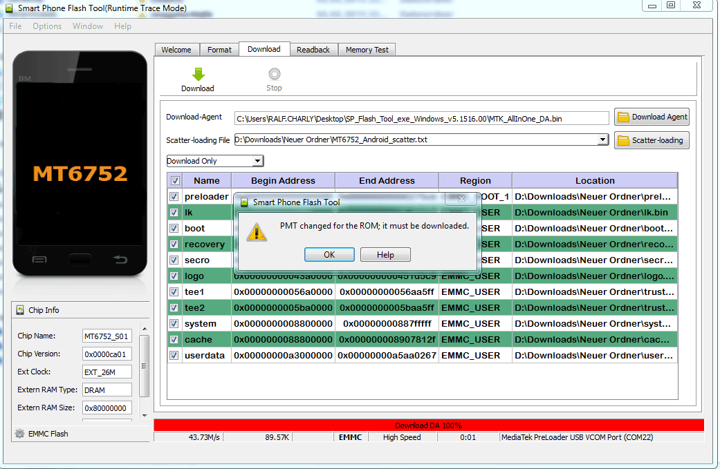Click the Extern RAM Type field
The width and height of the screenshot is (720, 469).
tap(107, 390)
